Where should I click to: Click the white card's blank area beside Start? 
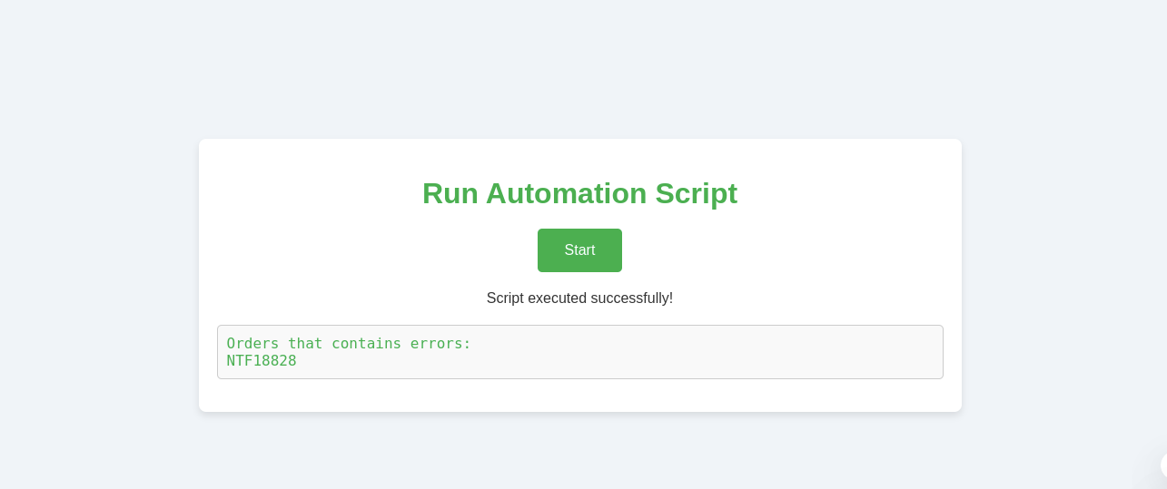click(772, 250)
